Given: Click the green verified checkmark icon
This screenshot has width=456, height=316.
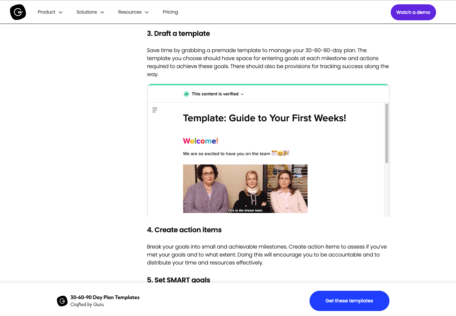Looking at the screenshot, I should [186, 94].
